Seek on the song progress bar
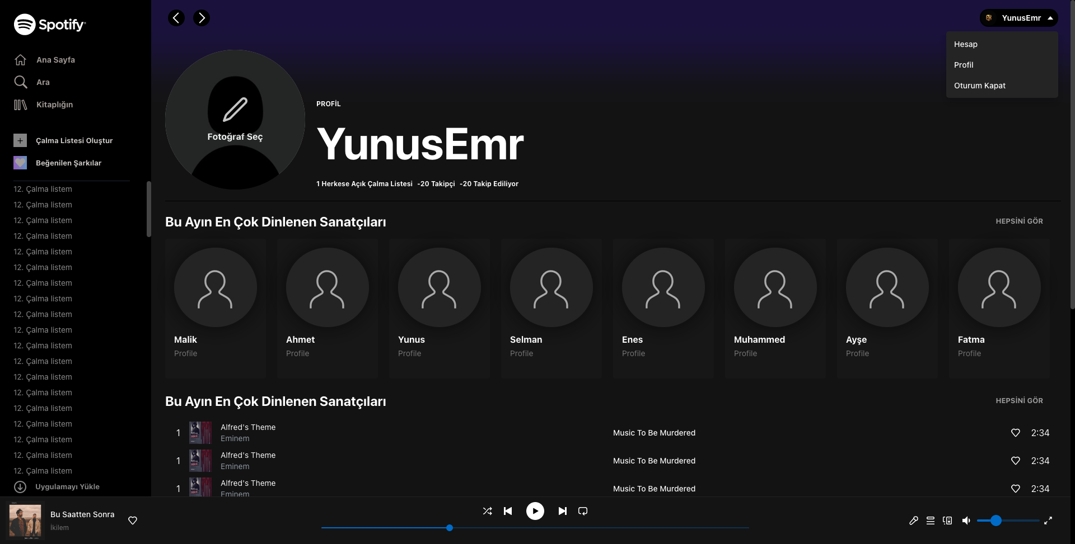Image resolution: width=1075 pixels, height=544 pixels. tap(535, 528)
